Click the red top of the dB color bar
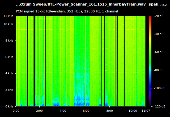170x117 pixels. click(x=150, y=17)
